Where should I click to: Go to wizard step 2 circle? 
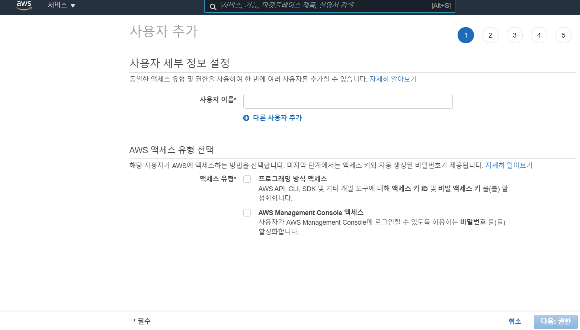click(x=490, y=35)
